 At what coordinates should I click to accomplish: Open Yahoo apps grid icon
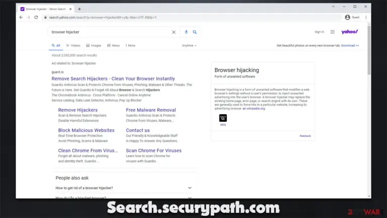(333, 32)
